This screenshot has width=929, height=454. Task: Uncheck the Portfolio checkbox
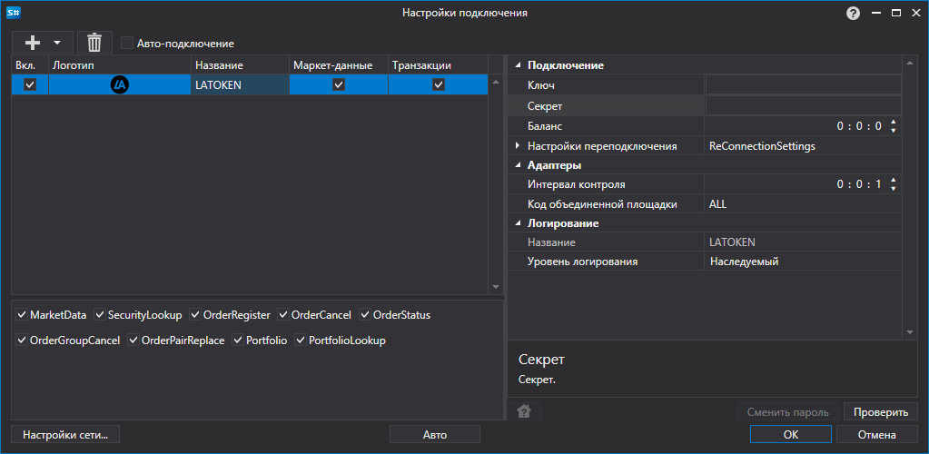click(x=239, y=340)
